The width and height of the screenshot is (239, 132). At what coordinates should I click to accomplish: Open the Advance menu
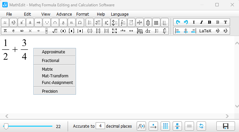(x=64, y=14)
